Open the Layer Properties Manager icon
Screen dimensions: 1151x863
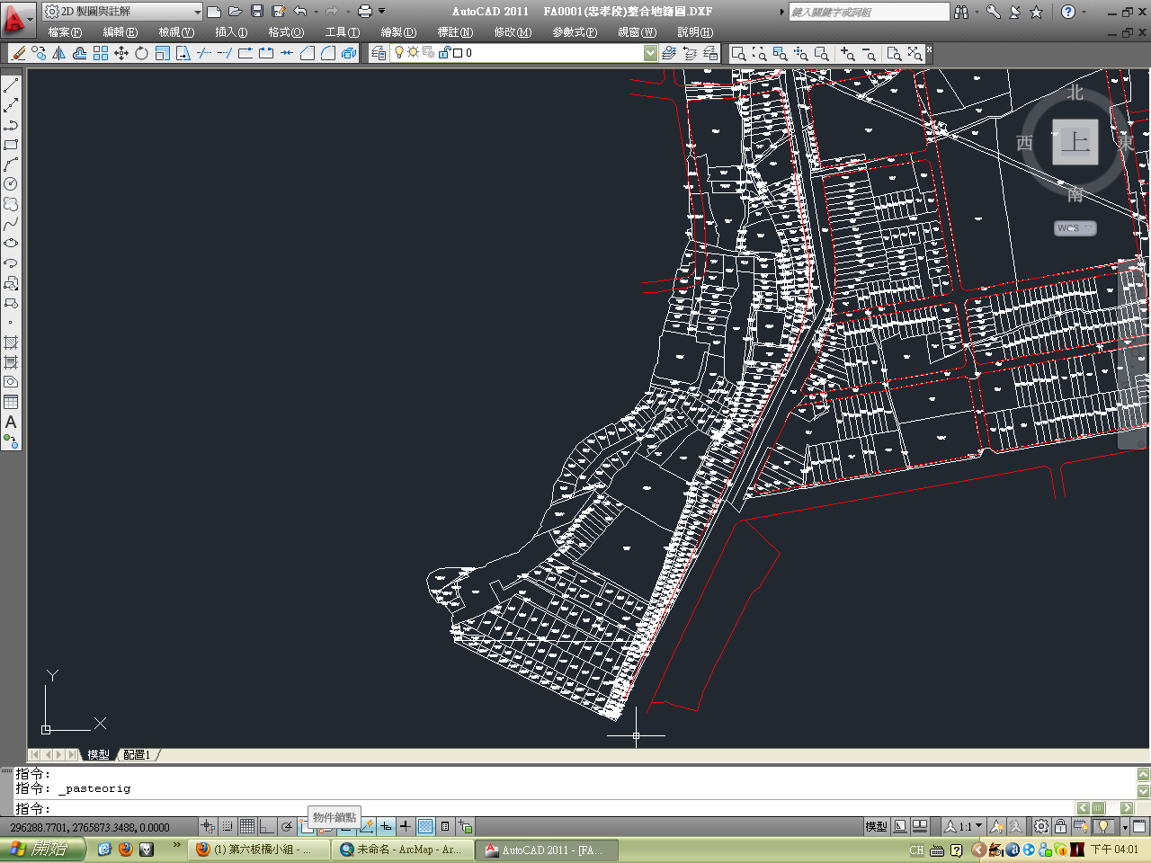379,54
